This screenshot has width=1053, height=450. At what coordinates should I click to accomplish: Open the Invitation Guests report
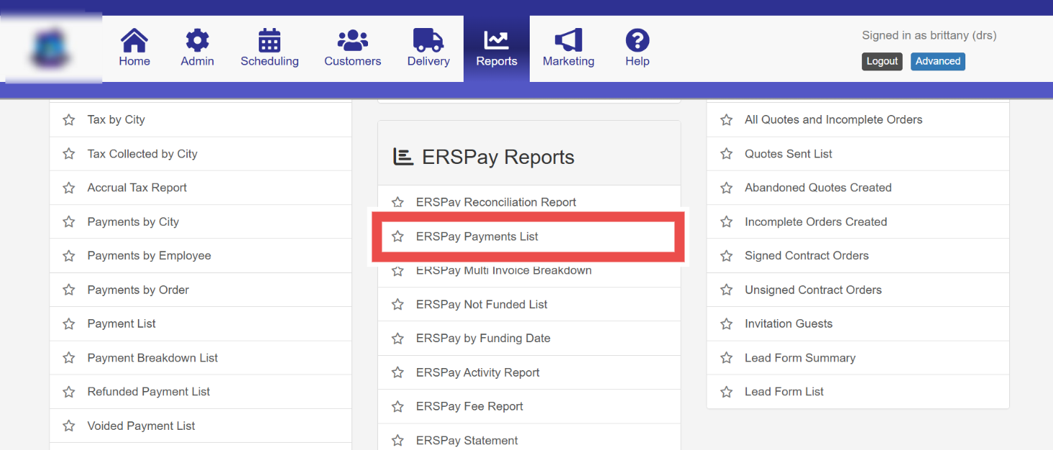[x=788, y=323]
